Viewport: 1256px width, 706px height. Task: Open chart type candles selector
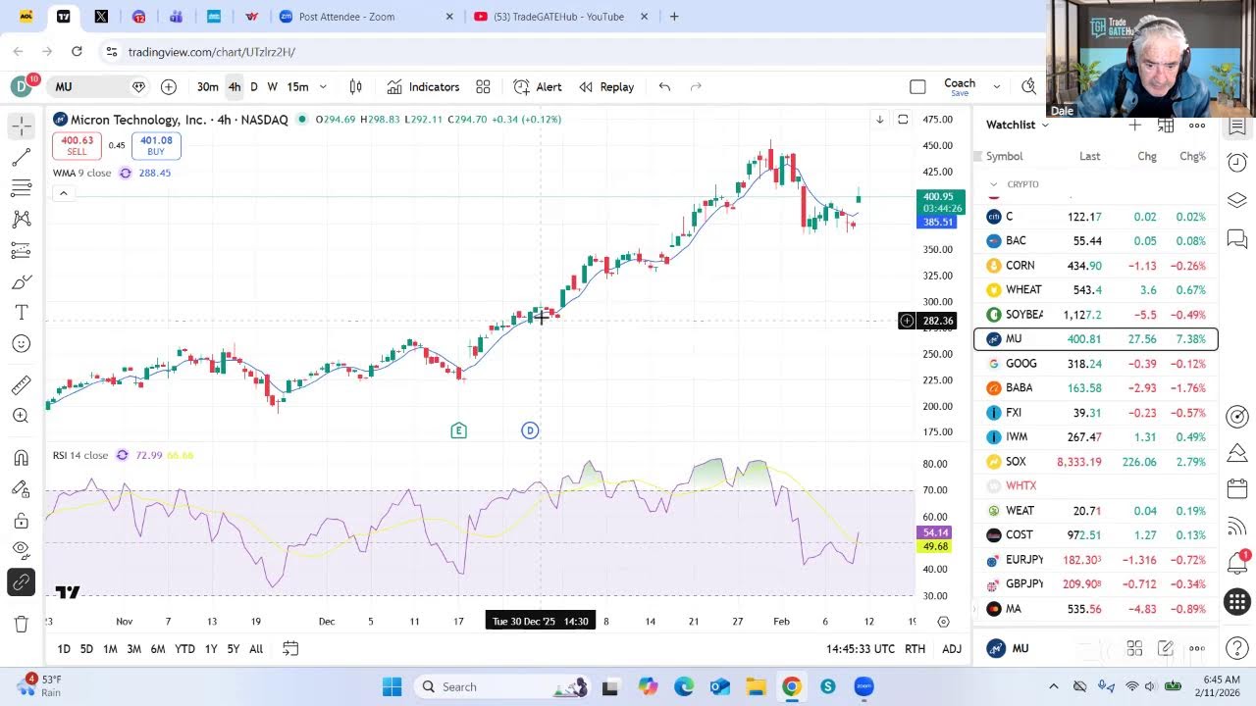356,86
